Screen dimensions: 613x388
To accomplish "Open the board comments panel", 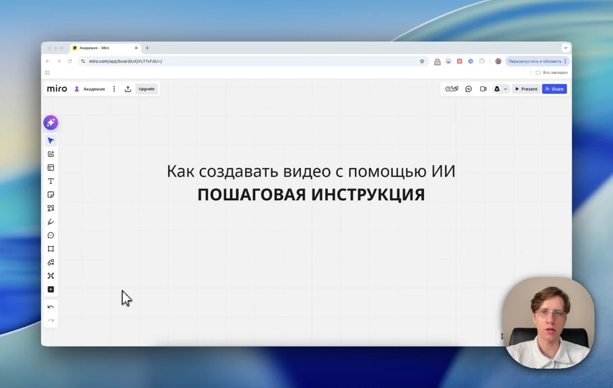I will (468, 89).
